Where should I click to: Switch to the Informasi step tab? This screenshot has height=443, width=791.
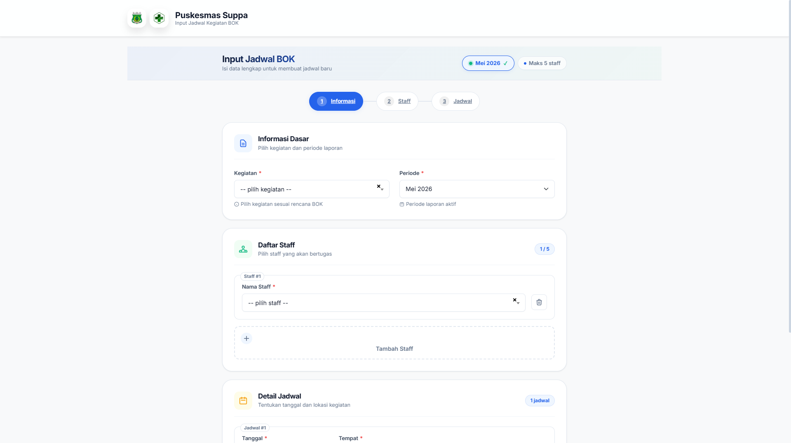click(x=336, y=101)
